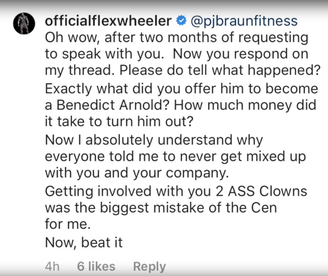Image resolution: width=328 pixels, height=276 pixels.
Task: Click the line "was the biggest mistake"
Action: [161, 207]
